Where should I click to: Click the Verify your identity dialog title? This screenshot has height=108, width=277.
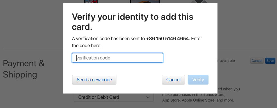coord(132,22)
